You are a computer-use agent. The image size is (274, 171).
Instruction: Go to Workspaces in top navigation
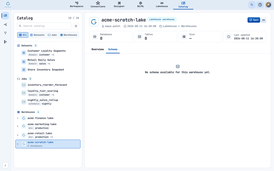pyautogui.click(x=76, y=5)
